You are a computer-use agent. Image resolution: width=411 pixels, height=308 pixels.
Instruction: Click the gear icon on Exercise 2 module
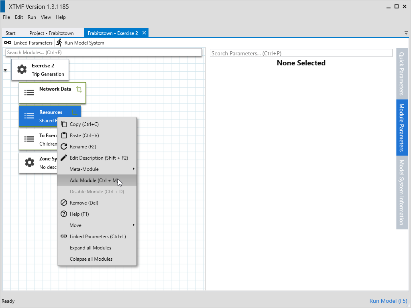[22, 69]
